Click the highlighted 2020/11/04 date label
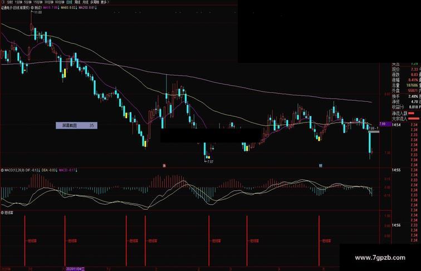 point(75,269)
